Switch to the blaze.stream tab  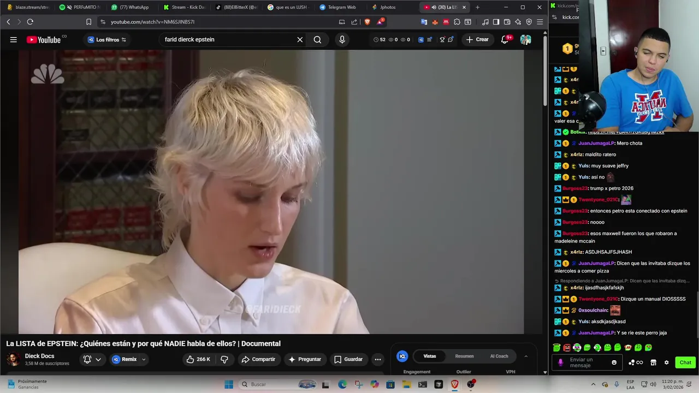click(x=28, y=7)
